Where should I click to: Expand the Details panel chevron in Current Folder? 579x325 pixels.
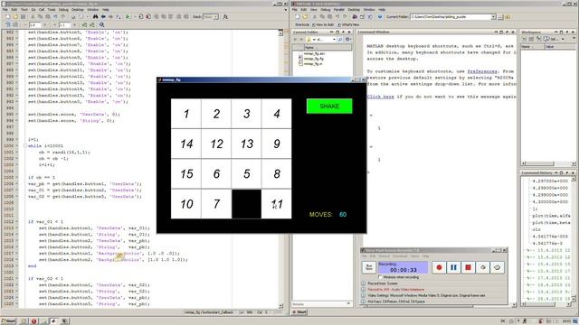348,303
